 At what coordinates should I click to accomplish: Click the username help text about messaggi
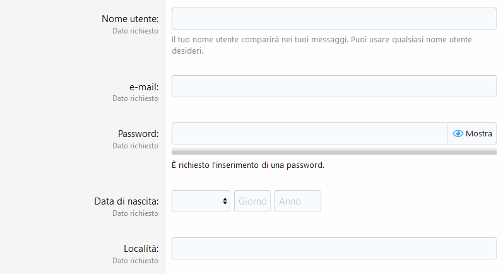click(x=322, y=45)
